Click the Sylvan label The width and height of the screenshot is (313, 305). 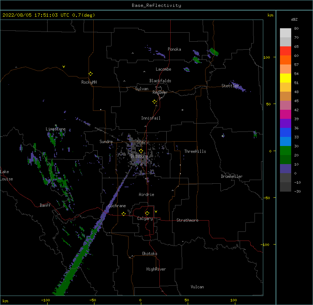pos(142,89)
